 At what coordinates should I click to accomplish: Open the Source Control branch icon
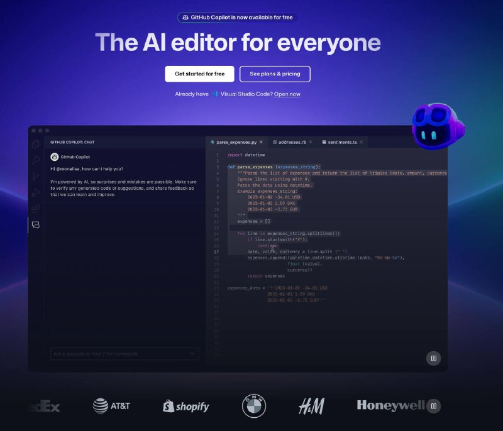tap(36, 177)
